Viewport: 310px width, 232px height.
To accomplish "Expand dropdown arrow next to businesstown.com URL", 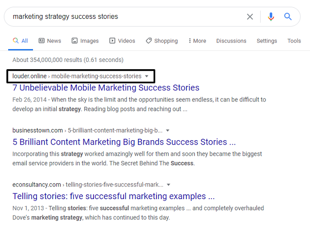I will point(168,130).
